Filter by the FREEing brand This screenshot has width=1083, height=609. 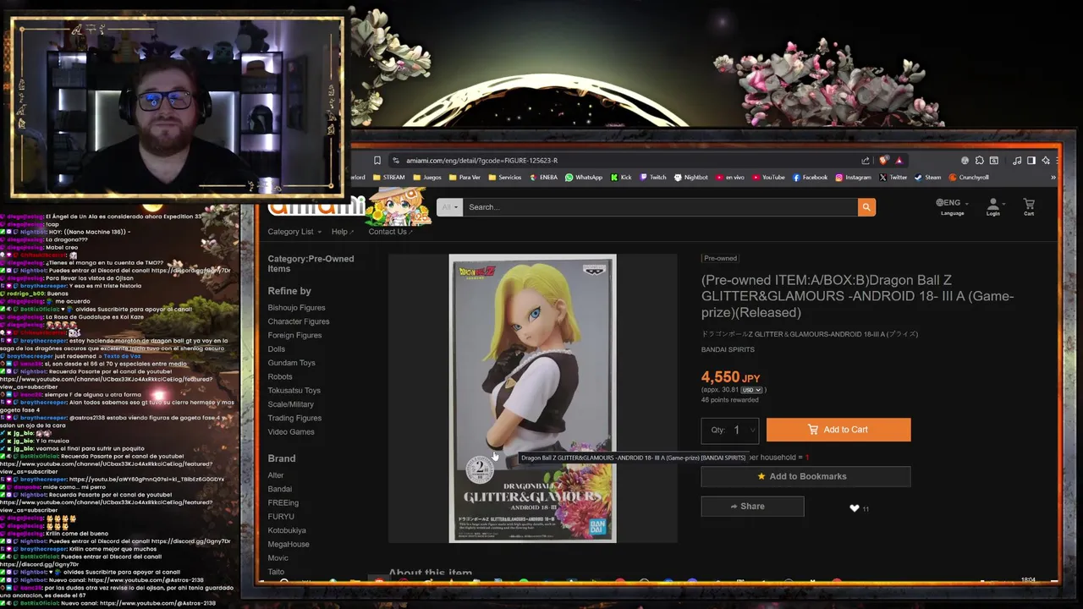283,502
